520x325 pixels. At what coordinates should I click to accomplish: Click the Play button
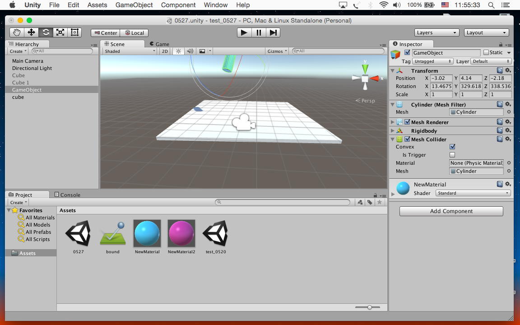click(244, 32)
